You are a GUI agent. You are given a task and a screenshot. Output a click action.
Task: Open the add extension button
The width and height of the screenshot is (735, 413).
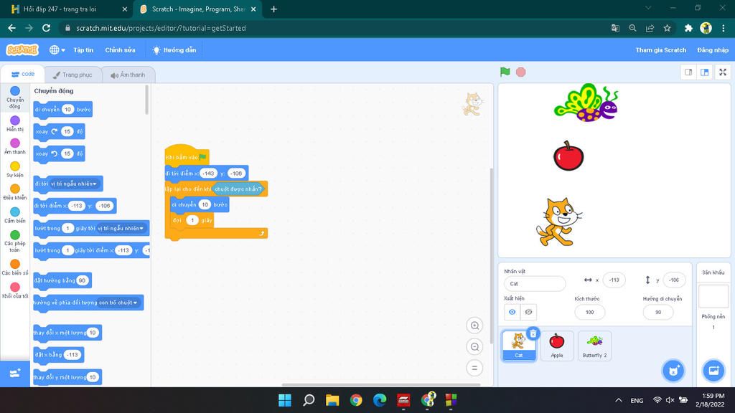coord(15,373)
